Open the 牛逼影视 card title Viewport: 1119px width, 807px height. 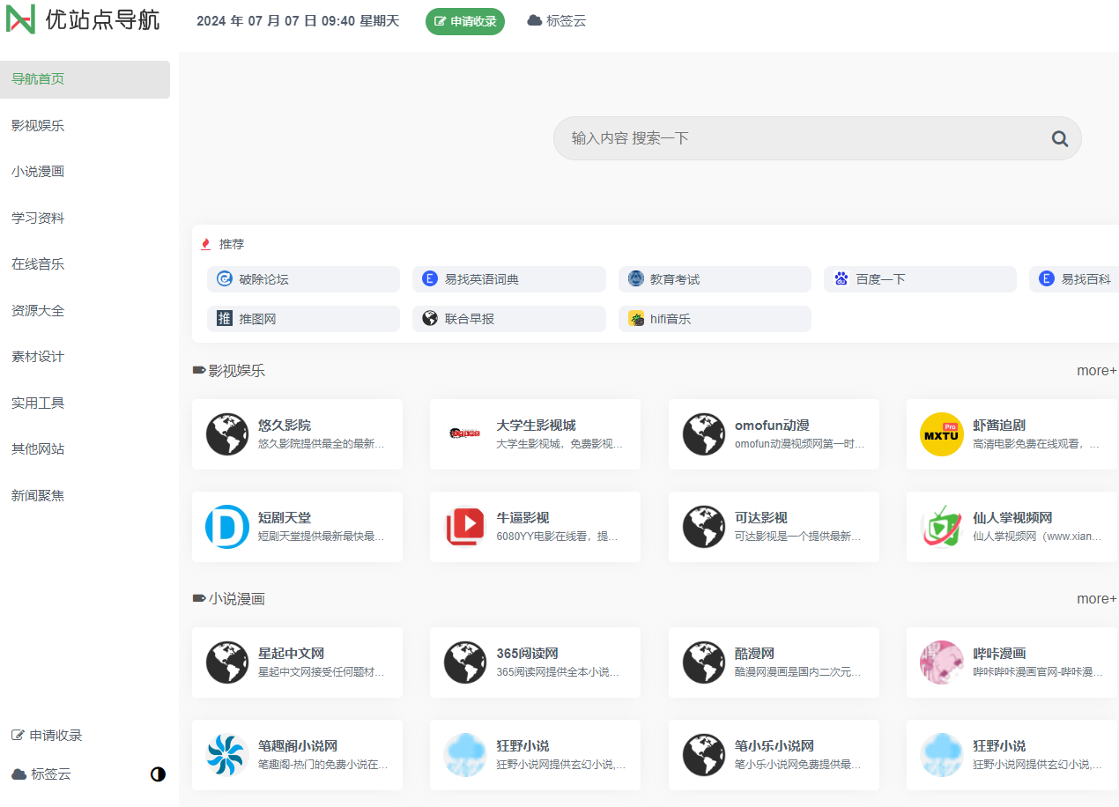[x=522, y=518]
